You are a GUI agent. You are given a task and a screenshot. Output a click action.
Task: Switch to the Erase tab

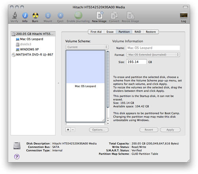(110, 32)
